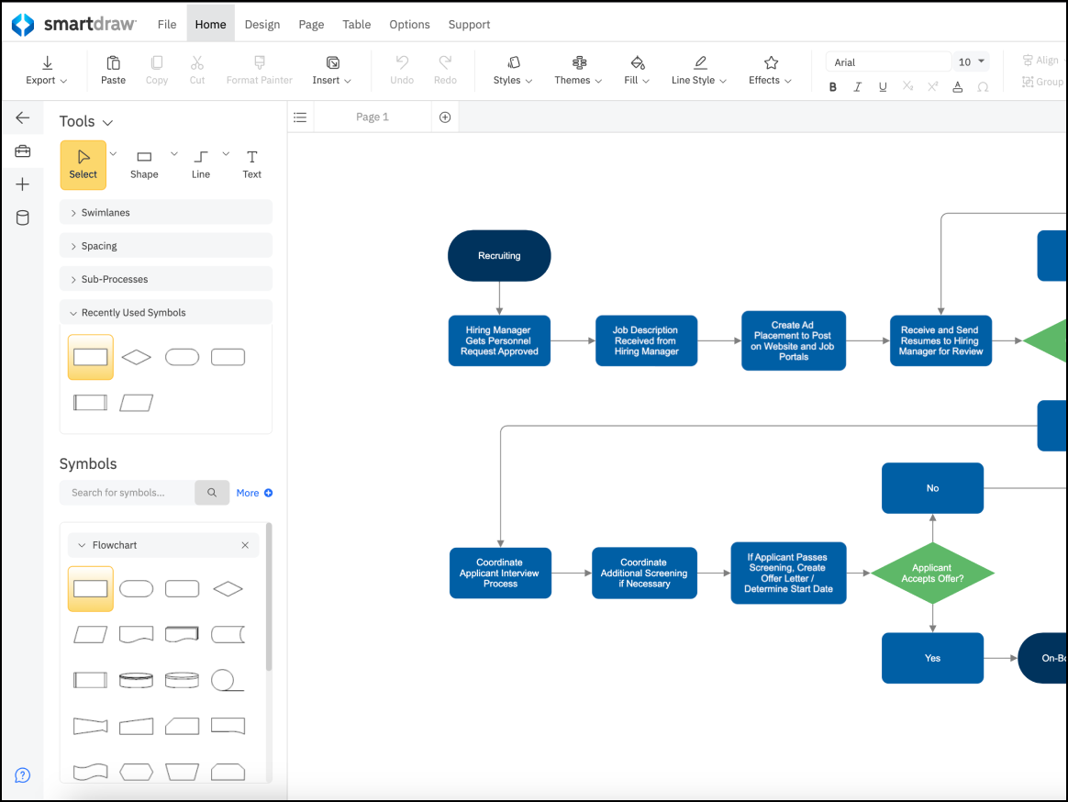Select the Applicant Accepts Offer diamond
Viewport: 1068px width, 802px height.
pyautogui.click(x=932, y=573)
